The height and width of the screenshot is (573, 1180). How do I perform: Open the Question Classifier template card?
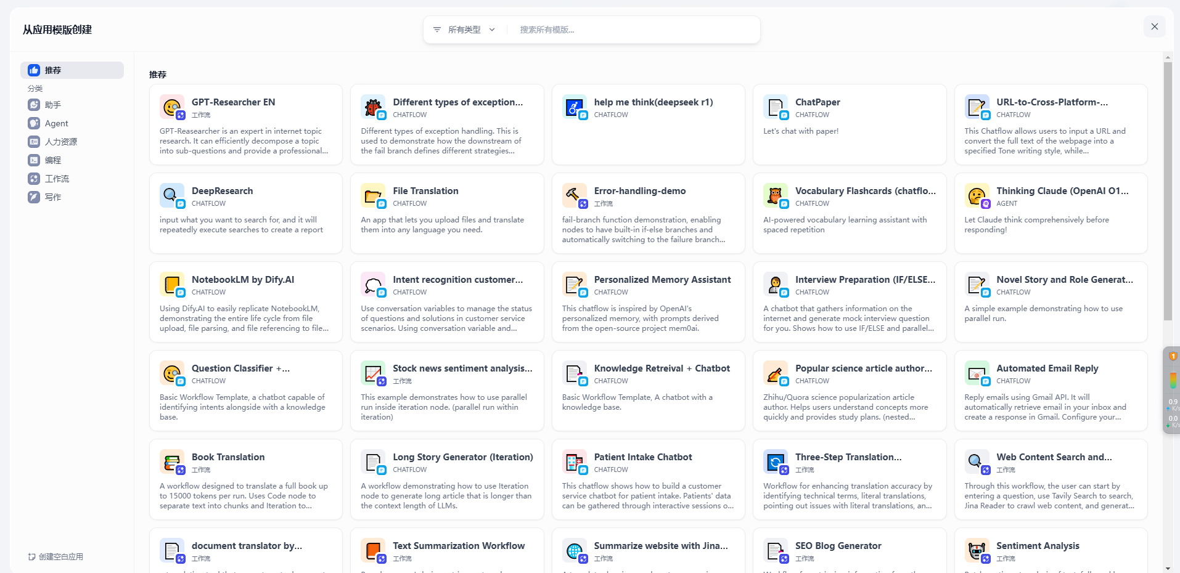coord(246,391)
